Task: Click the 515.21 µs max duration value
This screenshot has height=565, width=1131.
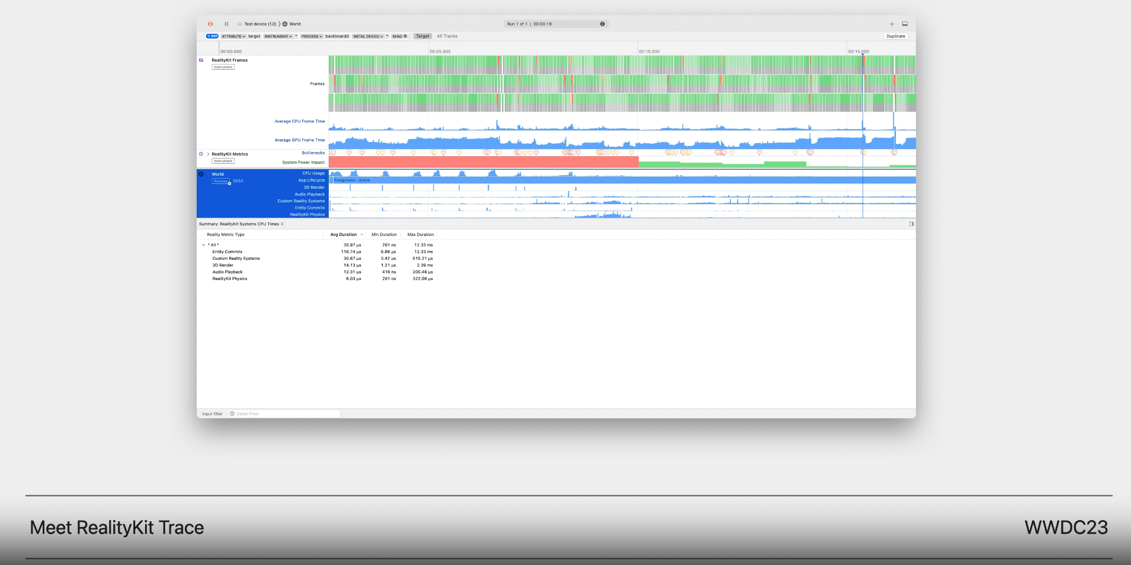Action: coord(423,259)
